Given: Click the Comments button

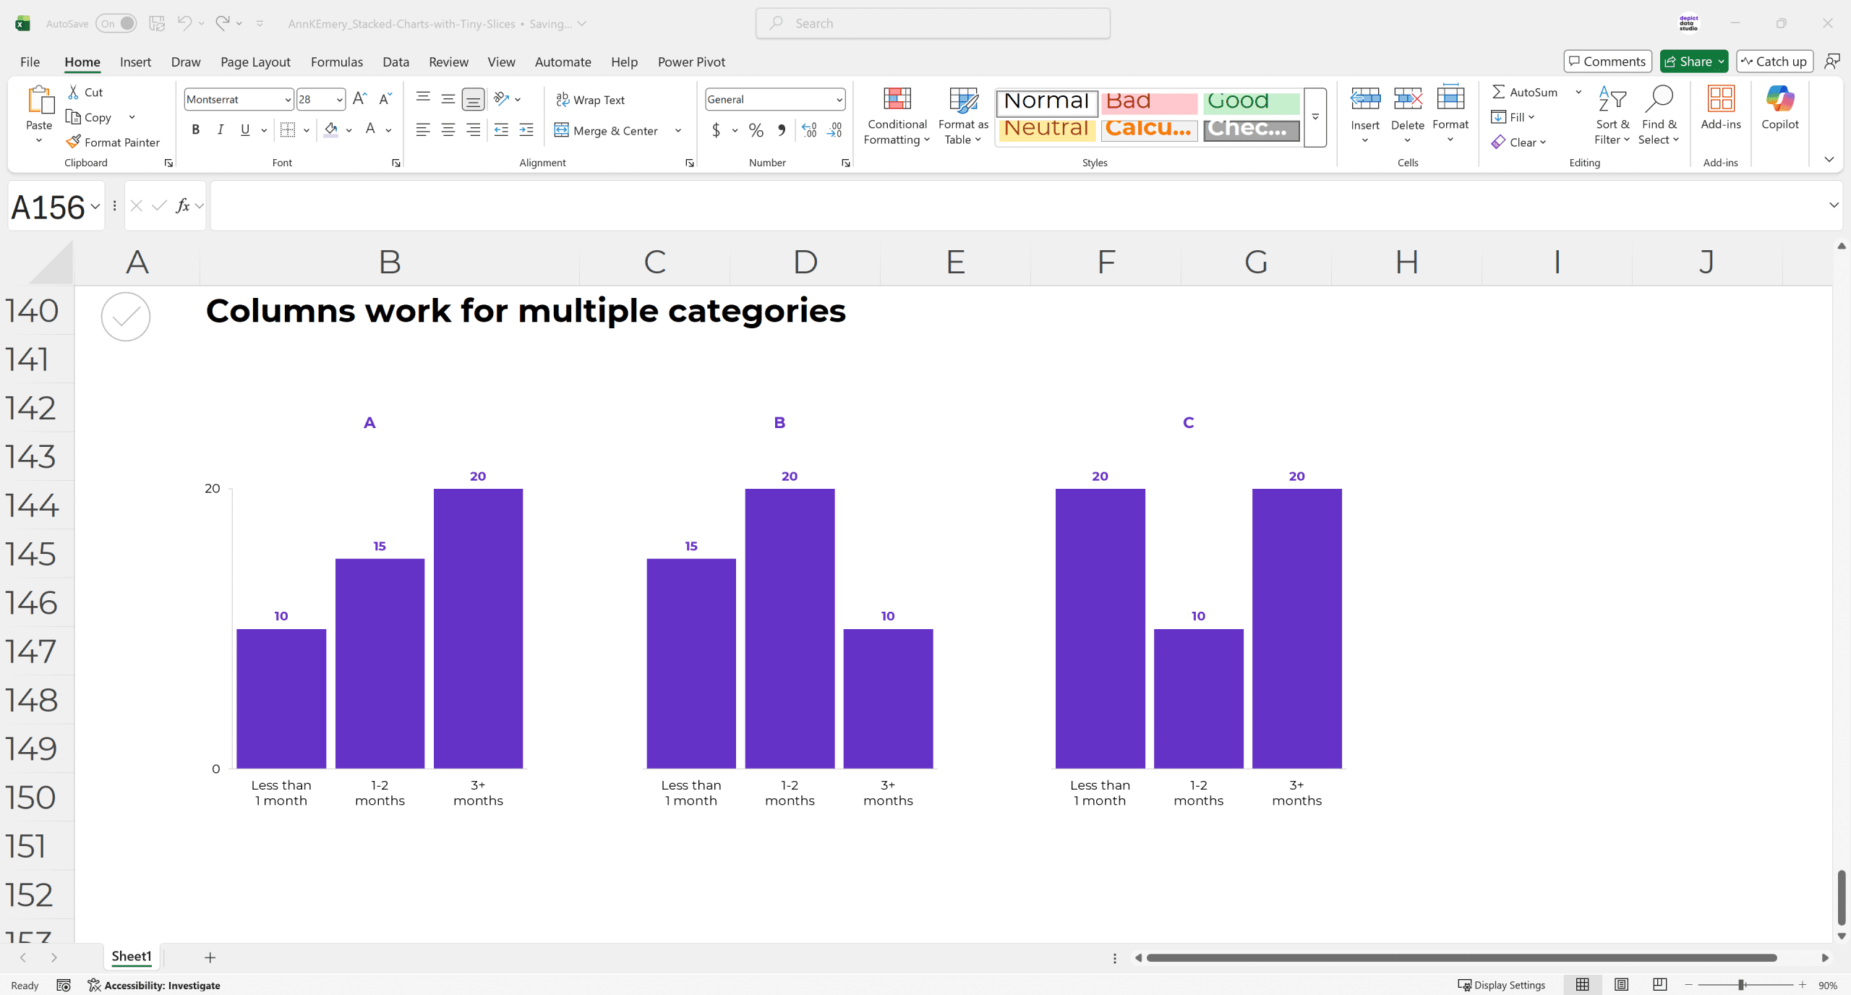Looking at the screenshot, I should (1607, 61).
